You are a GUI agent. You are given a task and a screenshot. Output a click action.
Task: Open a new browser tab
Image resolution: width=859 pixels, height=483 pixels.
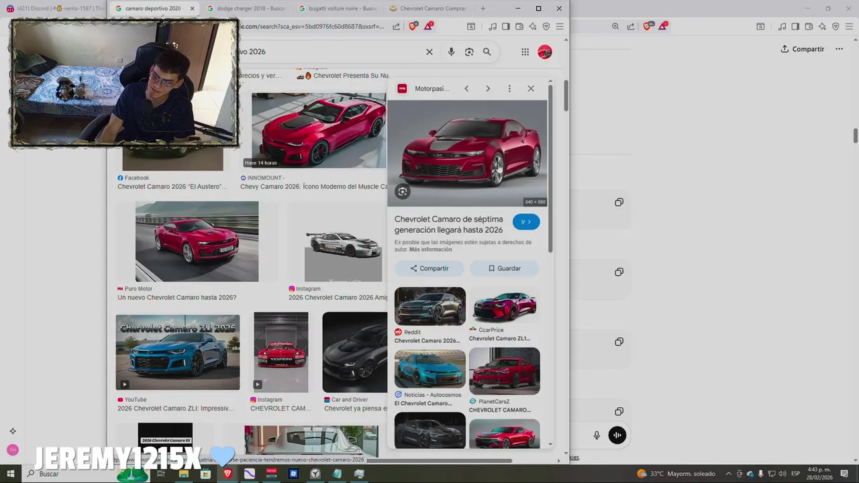coord(483,9)
